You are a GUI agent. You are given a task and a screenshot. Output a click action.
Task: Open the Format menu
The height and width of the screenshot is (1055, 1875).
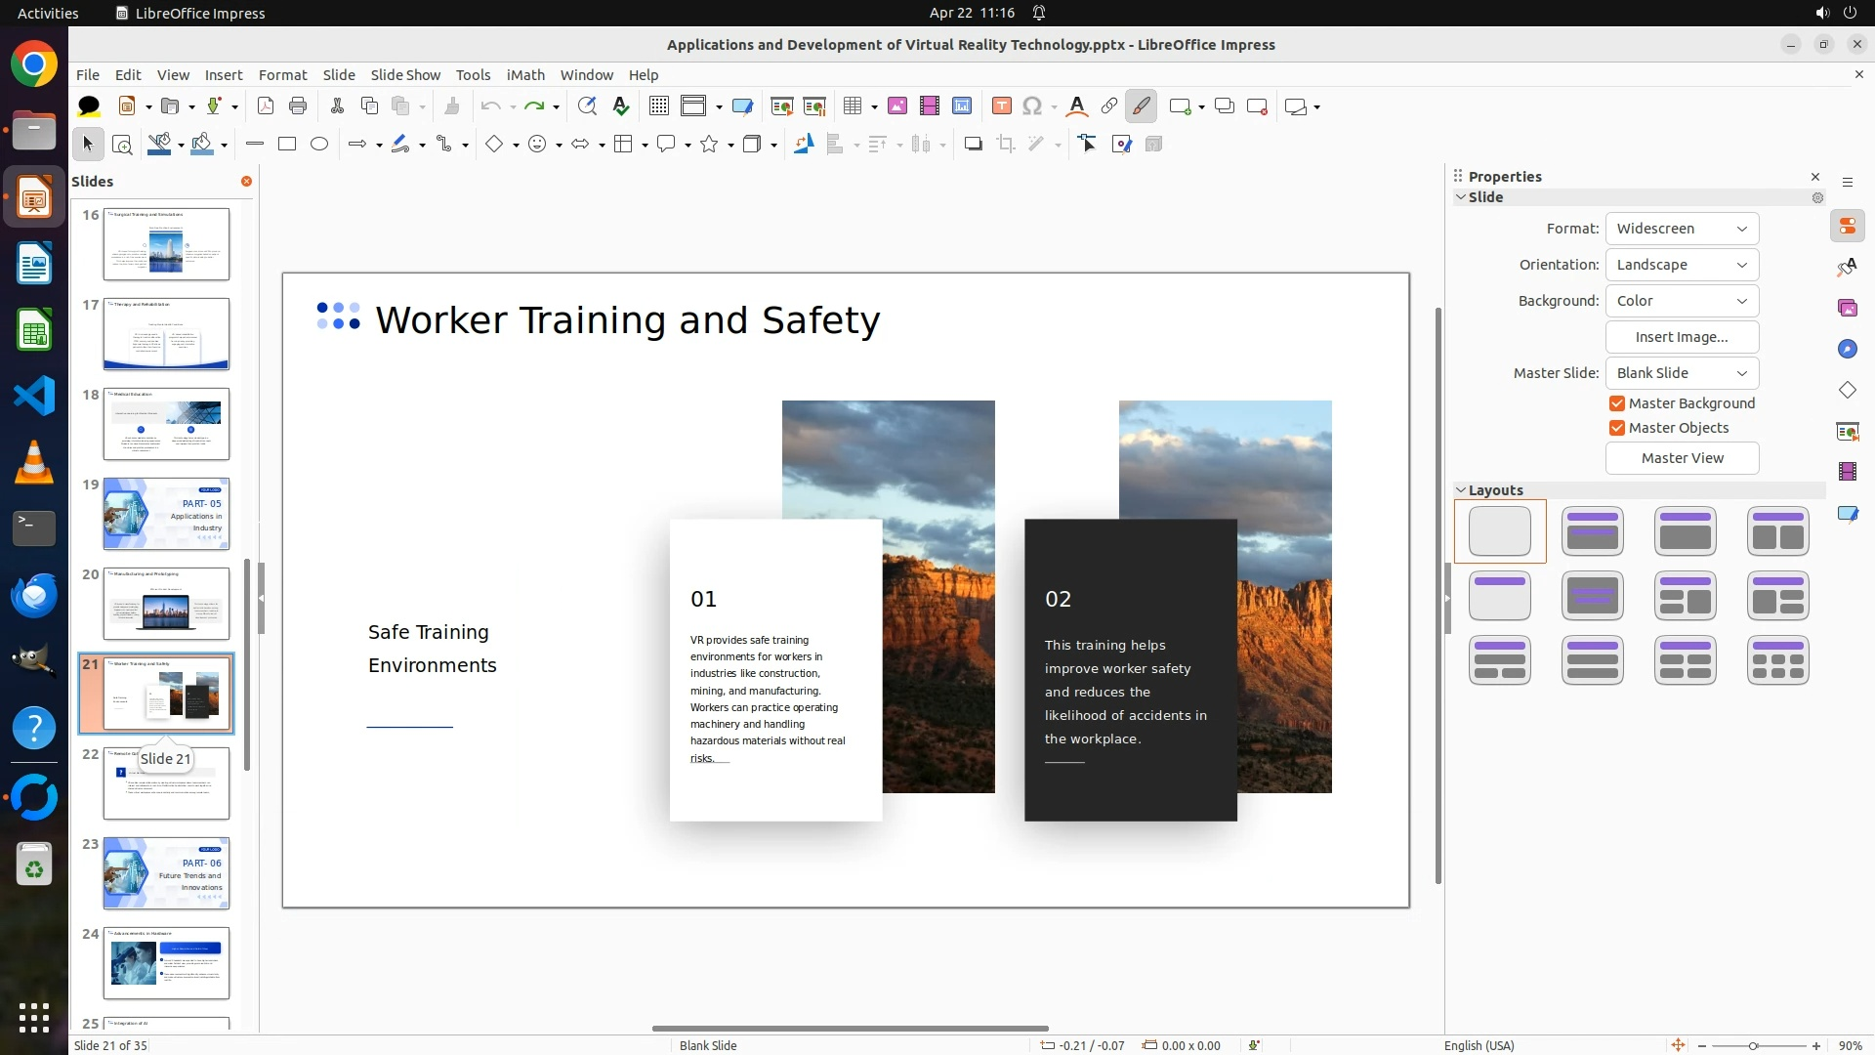tap(282, 75)
